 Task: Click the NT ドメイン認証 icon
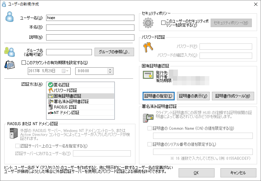coord(50,113)
